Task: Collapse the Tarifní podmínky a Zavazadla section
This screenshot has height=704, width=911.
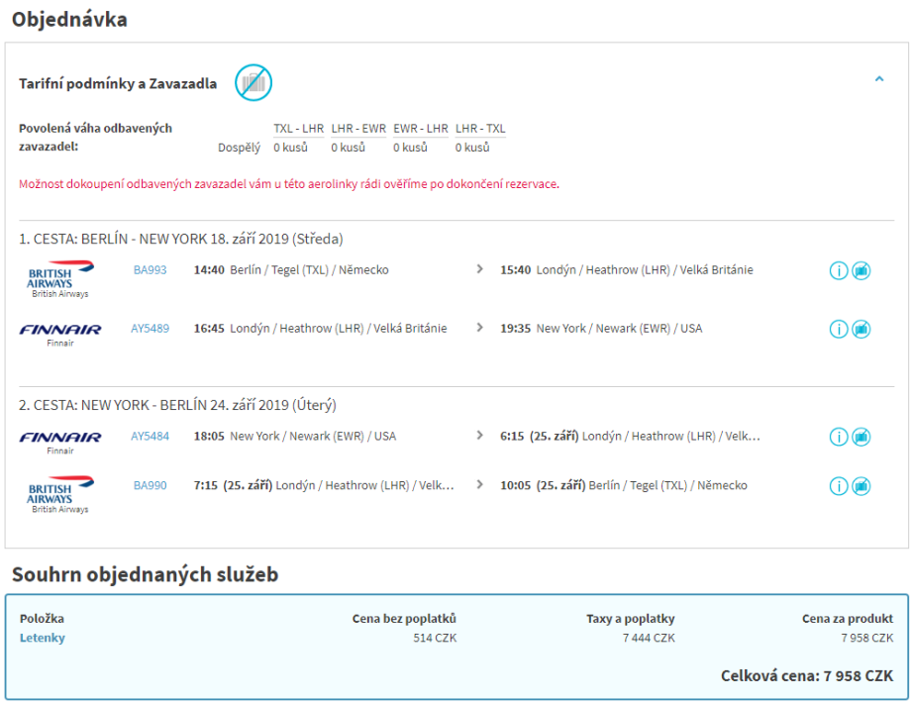Action: point(879,79)
